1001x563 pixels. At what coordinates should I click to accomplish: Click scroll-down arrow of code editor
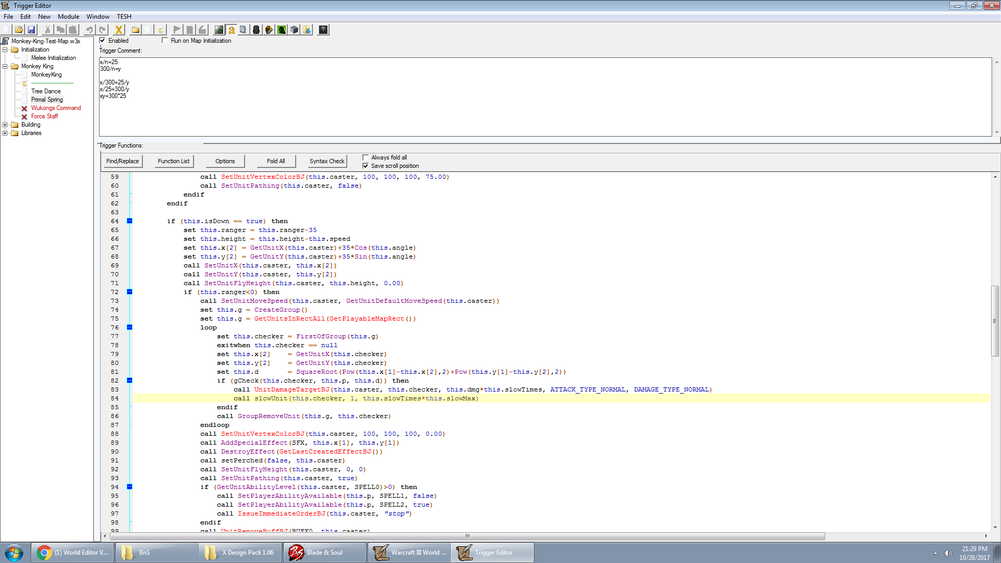(995, 527)
